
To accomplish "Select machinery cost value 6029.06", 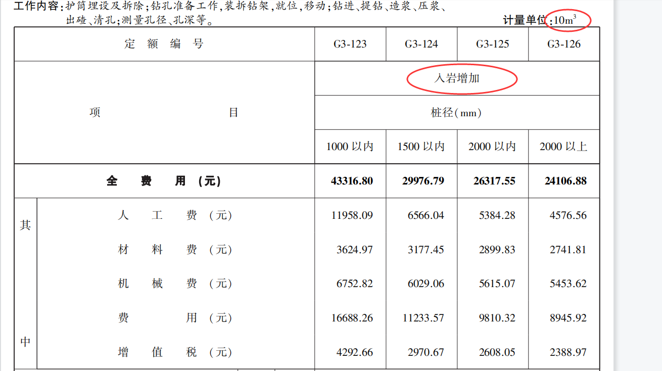I will pyautogui.click(x=426, y=284).
